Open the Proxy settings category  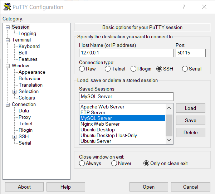click(25, 117)
